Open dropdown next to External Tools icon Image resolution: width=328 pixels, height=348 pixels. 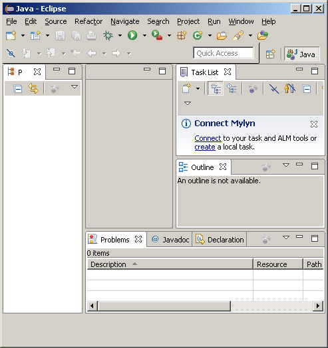point(169,35)
